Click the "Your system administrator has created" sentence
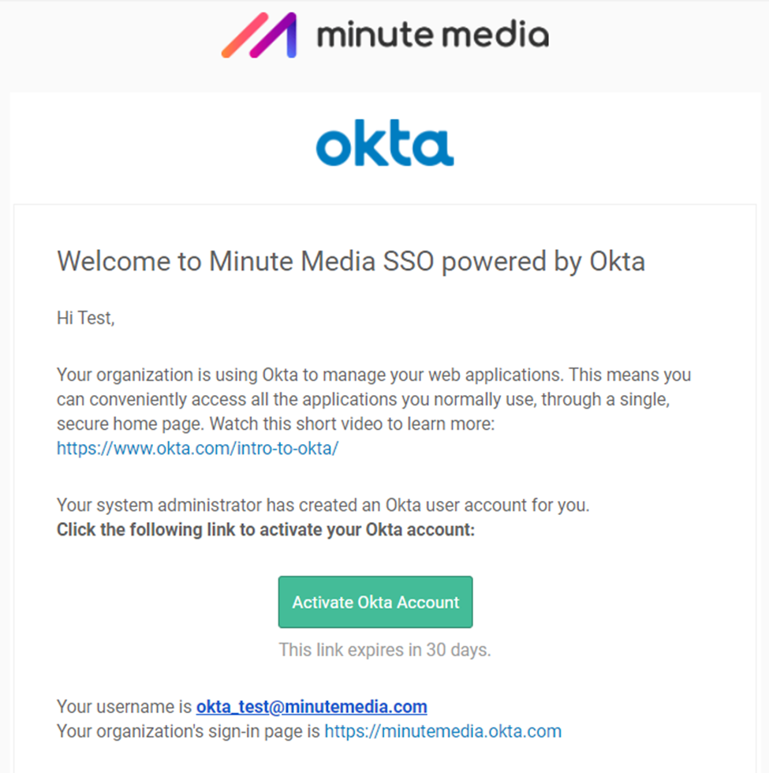This screenshot has width=769, height=773. pyautogui.click(x=323, y=505)
